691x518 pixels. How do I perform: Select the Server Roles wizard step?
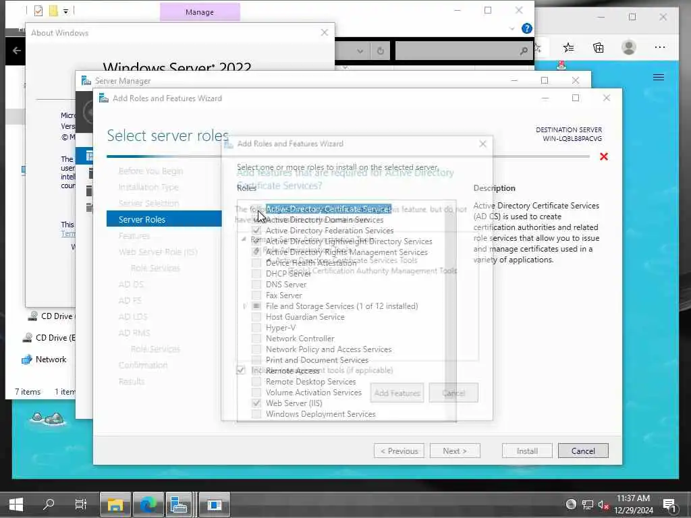[164, 219]
